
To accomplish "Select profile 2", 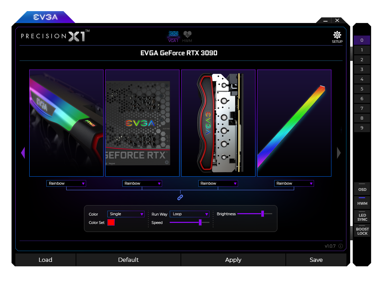I will [x=362, y=60].
